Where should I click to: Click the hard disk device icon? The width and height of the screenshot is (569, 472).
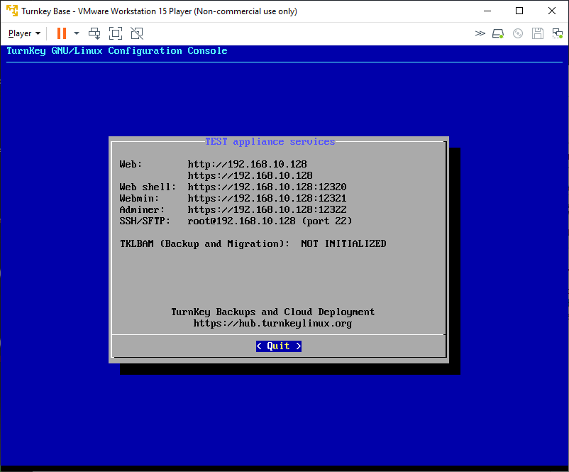pos(499,33)
